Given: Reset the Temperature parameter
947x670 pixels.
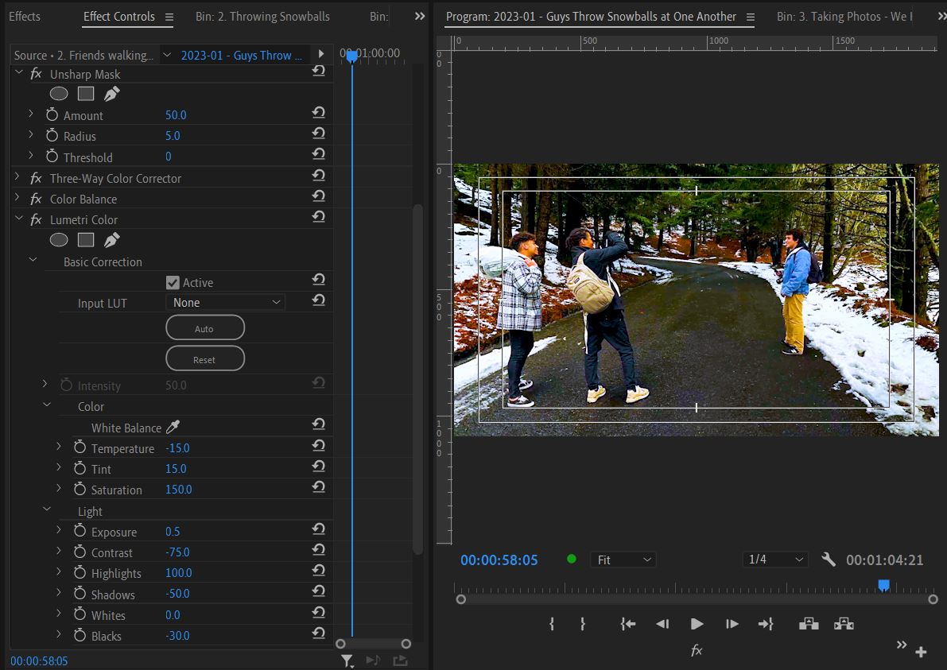Looking at the screenshot, I should 318,445.
